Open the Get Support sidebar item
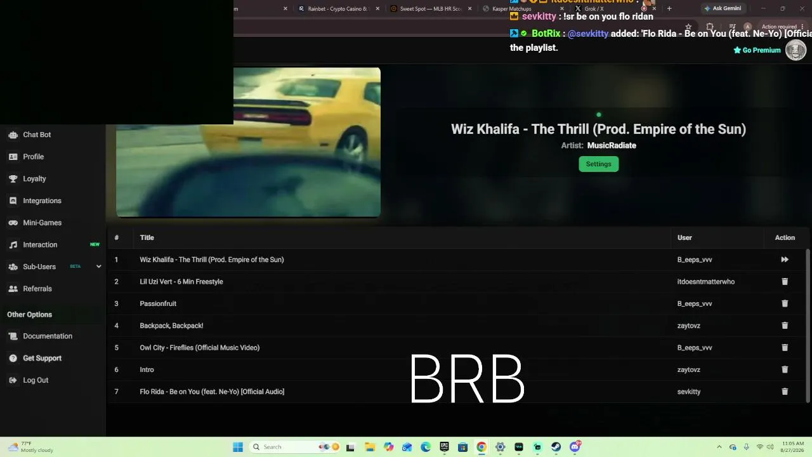812x457 pixels. coord(42,358)
